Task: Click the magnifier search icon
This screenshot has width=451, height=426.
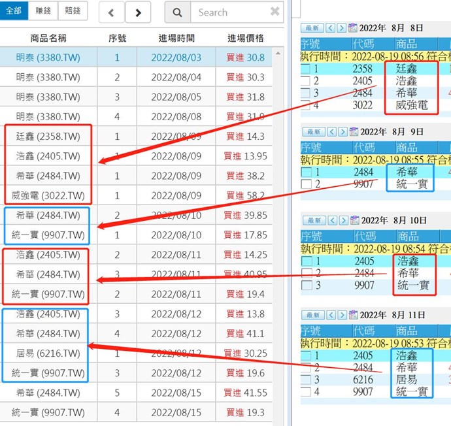Action: [177, 12]
